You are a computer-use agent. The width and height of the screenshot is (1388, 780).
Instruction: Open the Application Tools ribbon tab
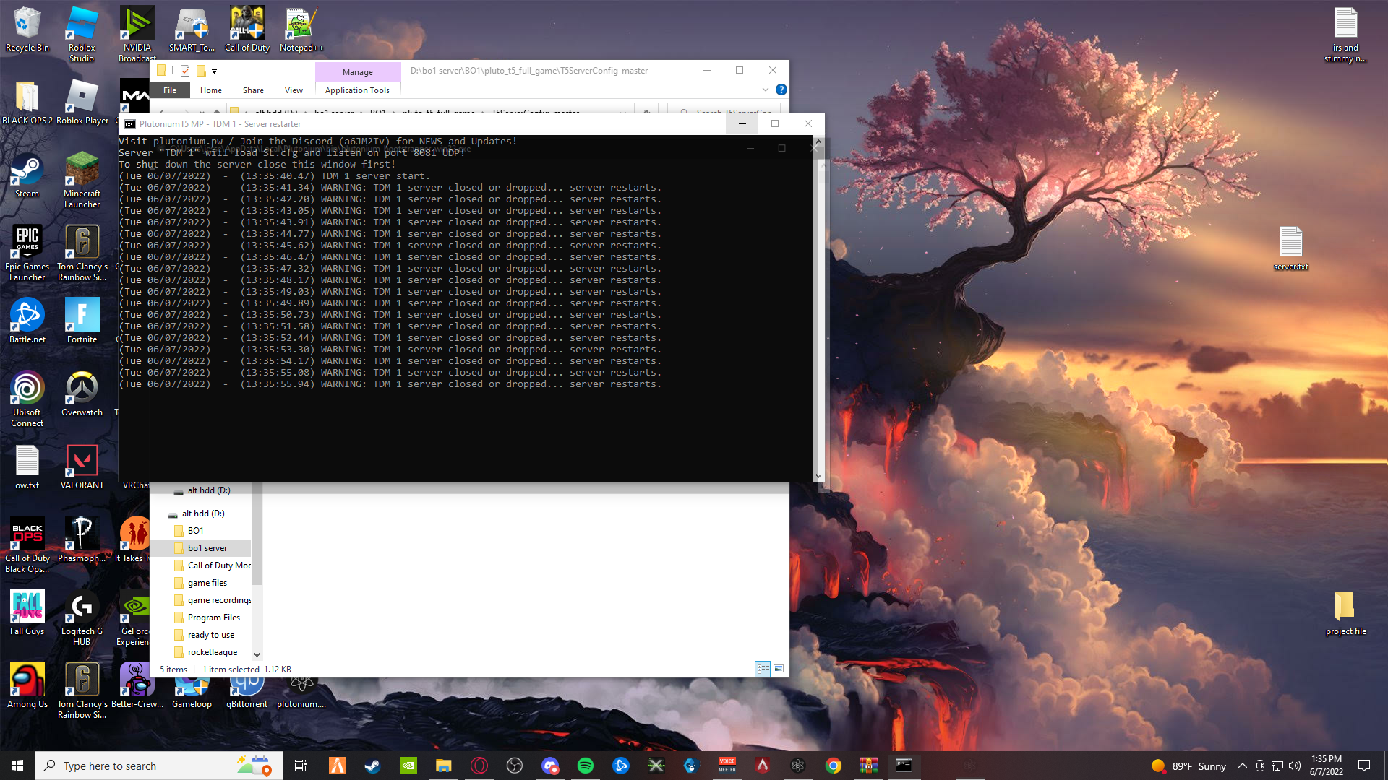(x=357, y=90)
